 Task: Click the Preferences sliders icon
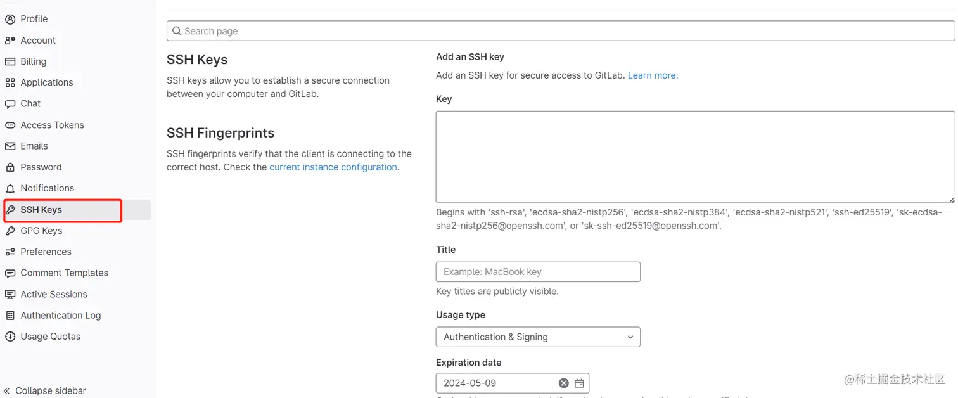[x=10, y=252]
